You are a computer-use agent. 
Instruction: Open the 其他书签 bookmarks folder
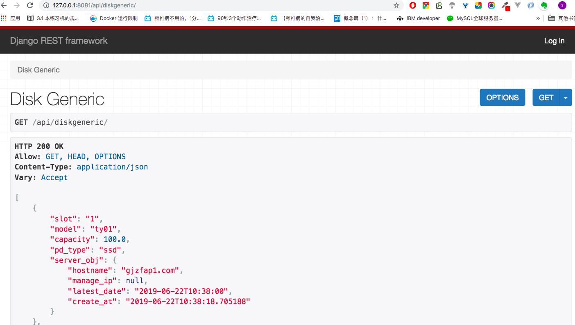pyautogui.click(x=561, y=18)
